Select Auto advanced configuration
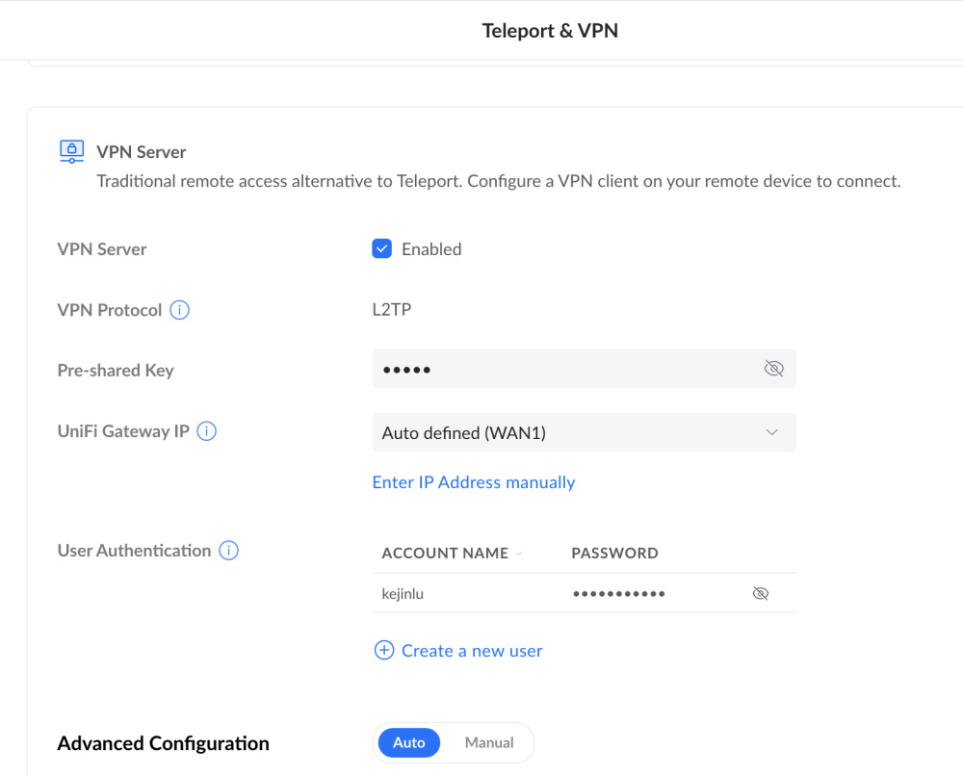963x776 pixels. 409,743
